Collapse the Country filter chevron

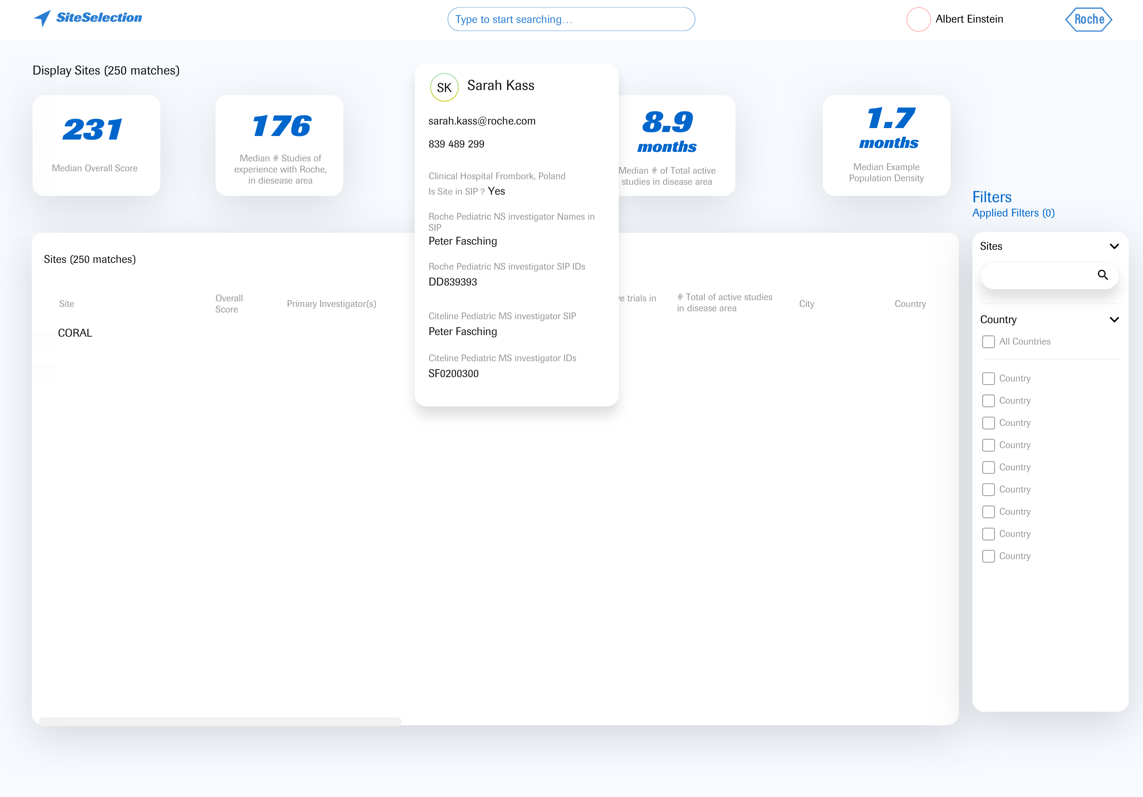point(1114,320)
